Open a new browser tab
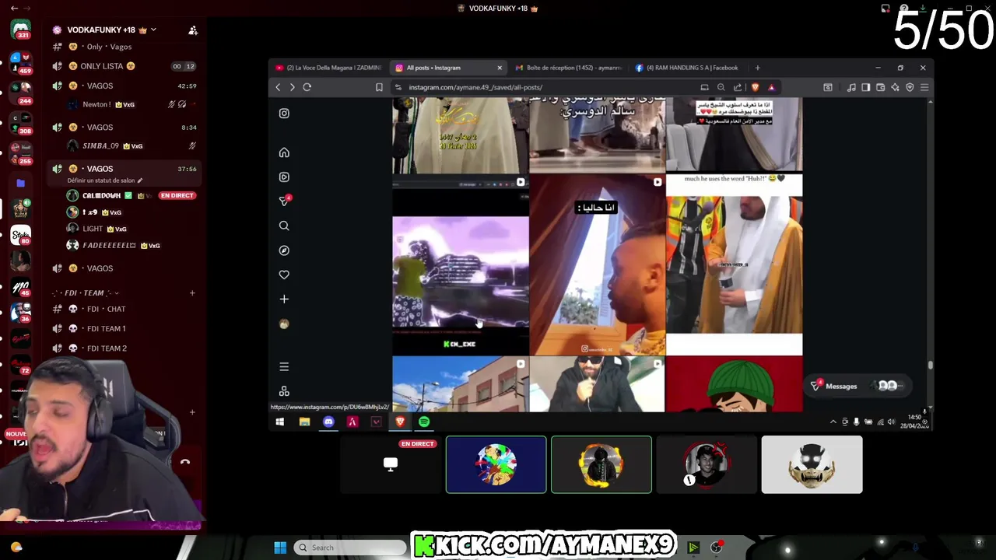The height and width of the screenshot is (560, 996). pos(757,68)
